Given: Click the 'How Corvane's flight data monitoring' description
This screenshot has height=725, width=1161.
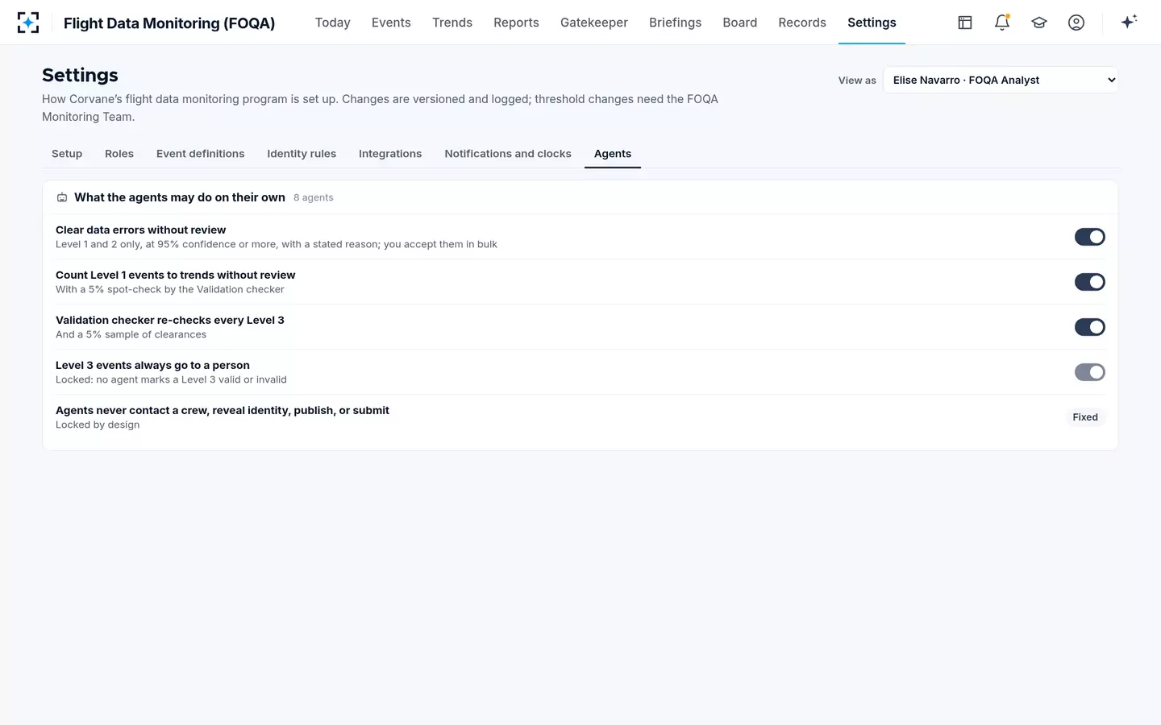Looking at the screenshot, I should pos(380,108).
